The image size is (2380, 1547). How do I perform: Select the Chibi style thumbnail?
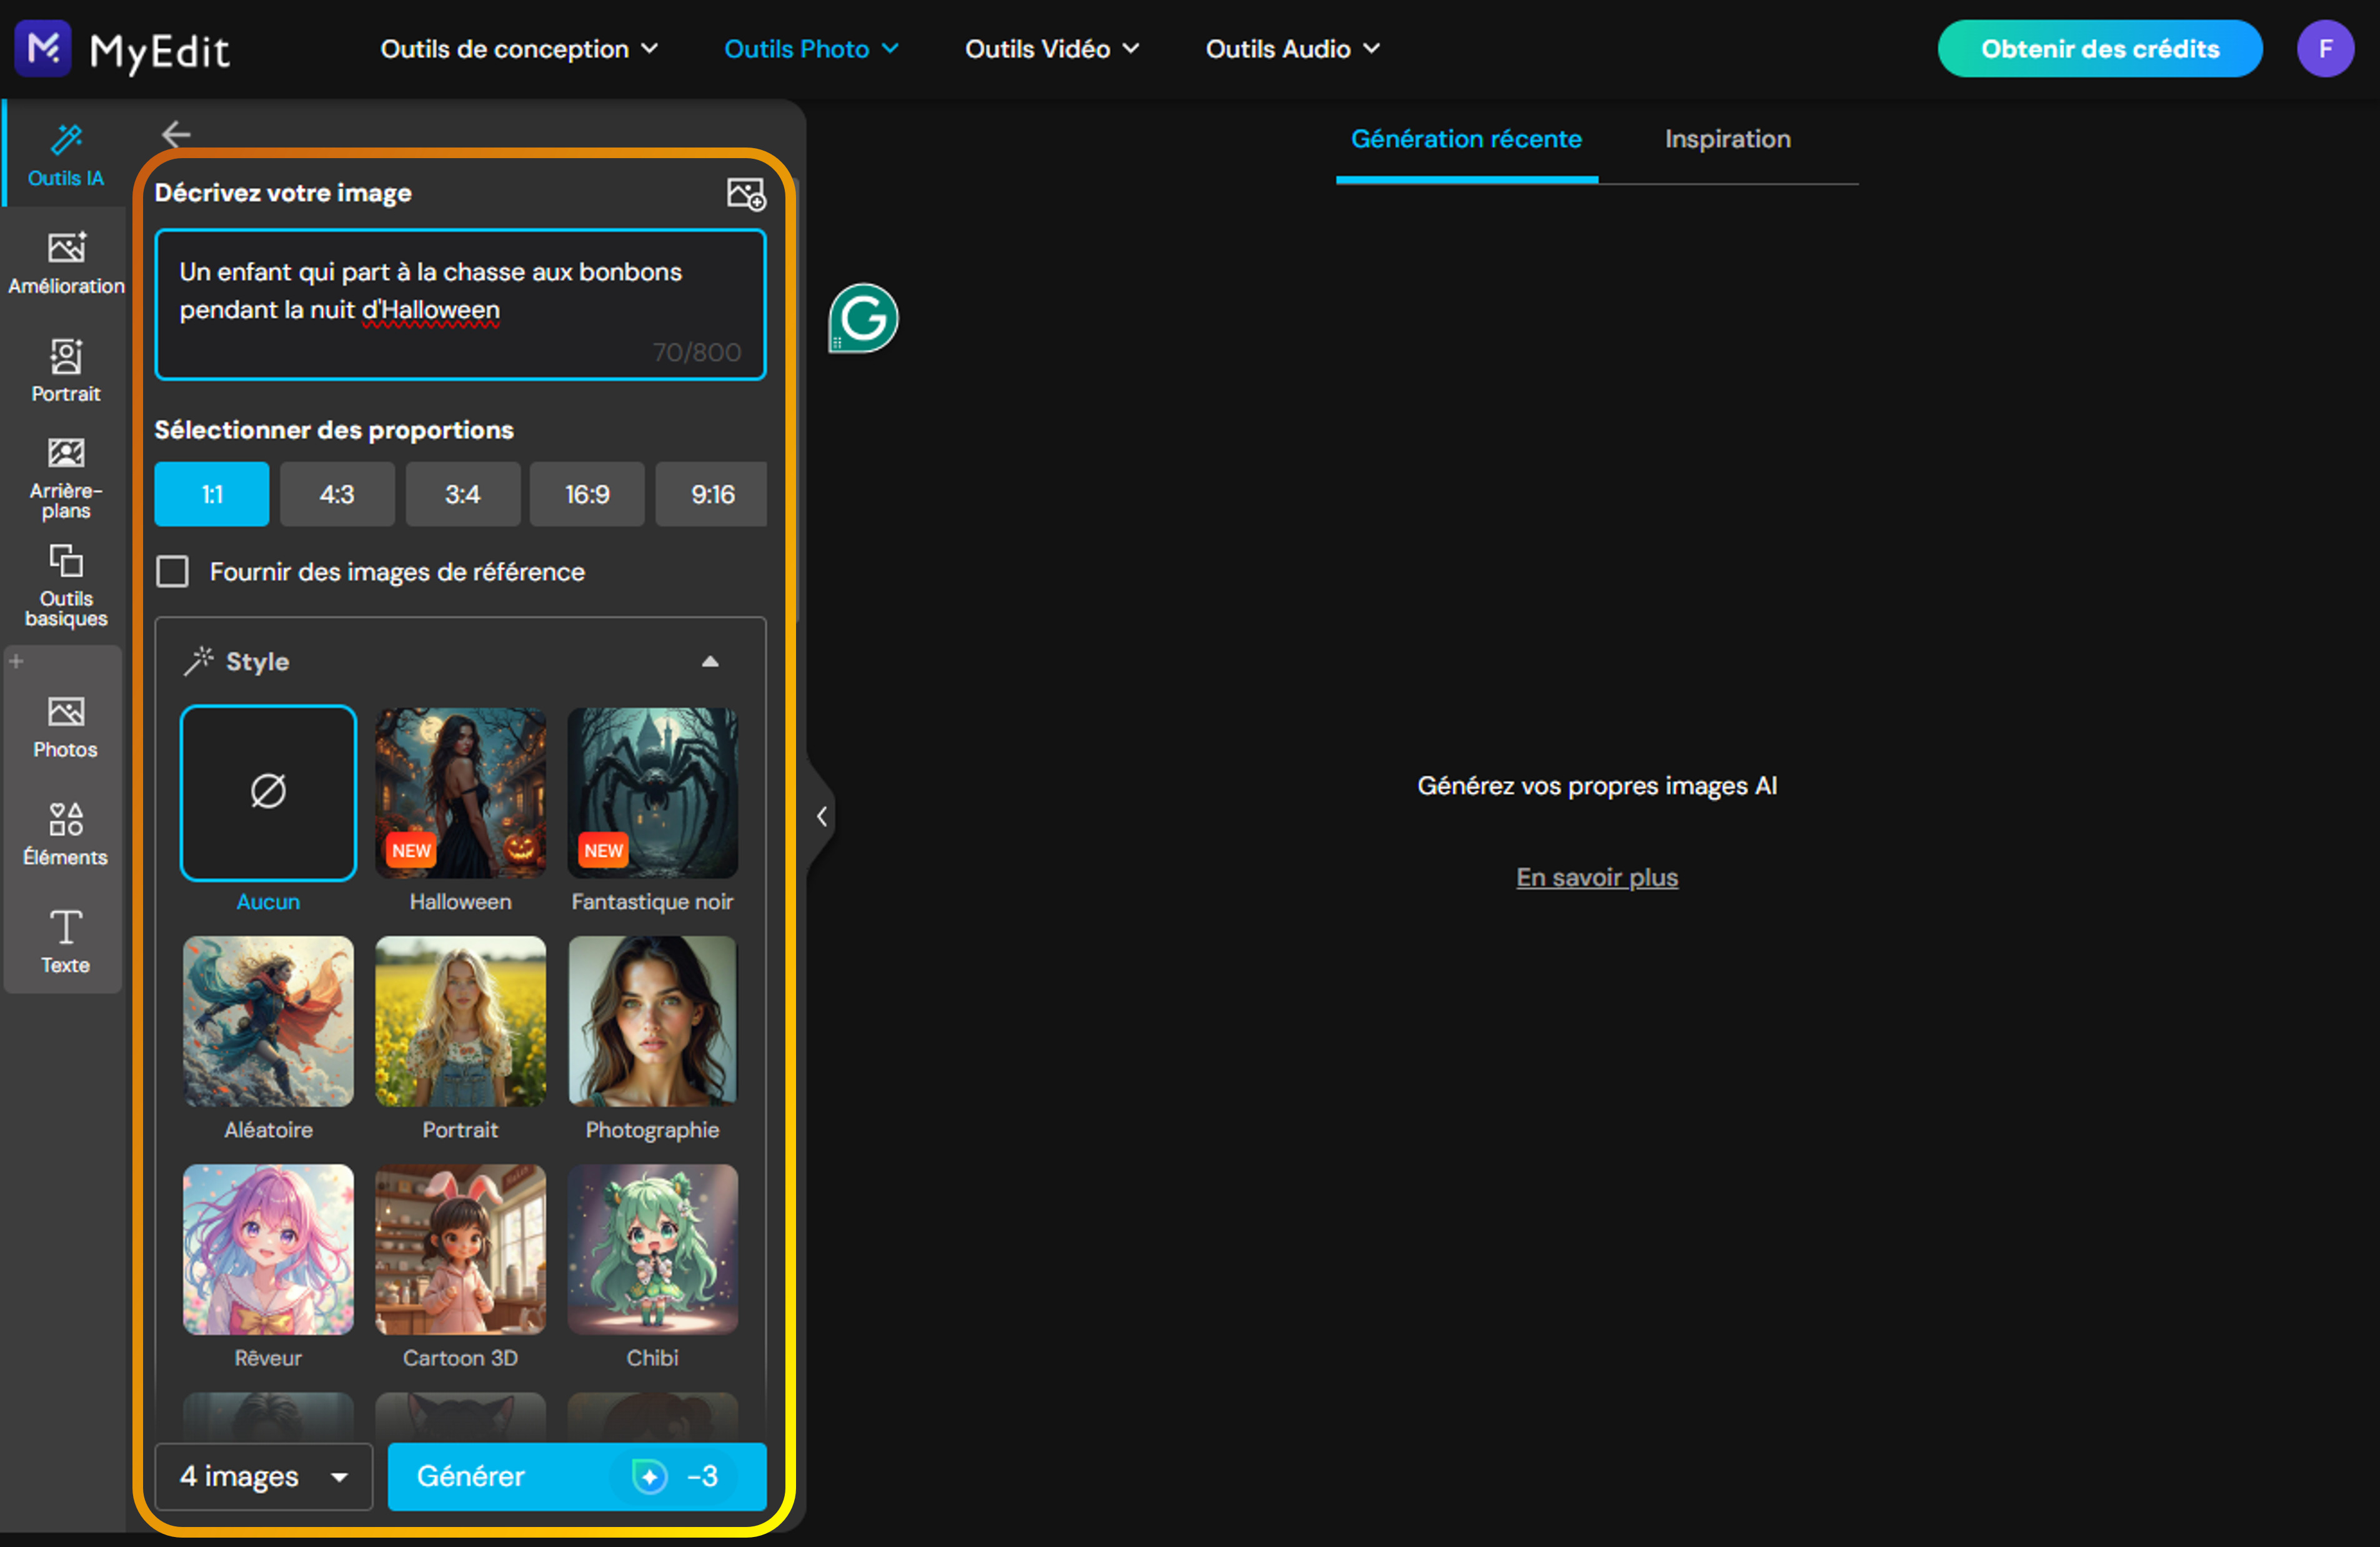652,1249
